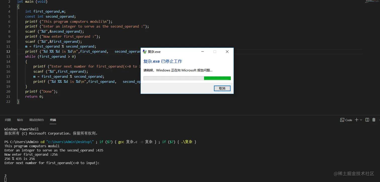Click the 'const int second_operand;' line
The width and height of the screenshot is (380, 182).
[x=51, y=16]
